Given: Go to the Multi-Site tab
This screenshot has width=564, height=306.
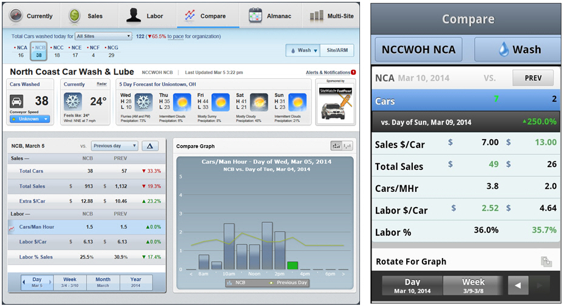Looking at the screenshot, I should point(331,15).
